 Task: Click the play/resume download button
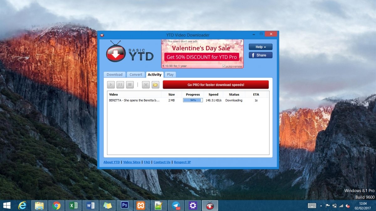[x=111, y=85]
